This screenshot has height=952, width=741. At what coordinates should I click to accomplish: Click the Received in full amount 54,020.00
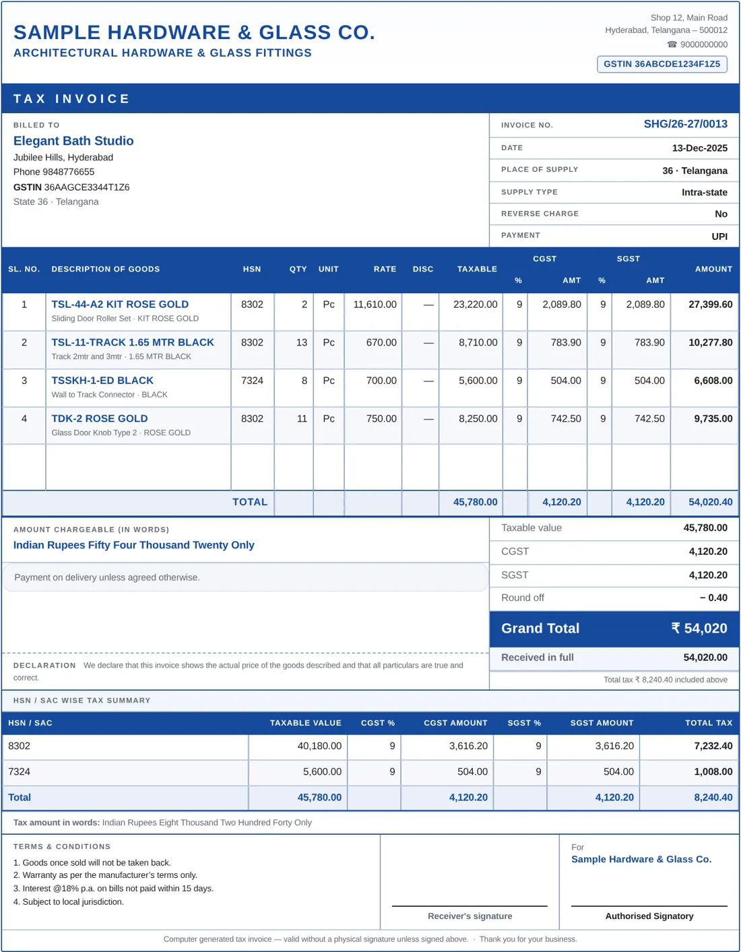click(705, 658)
